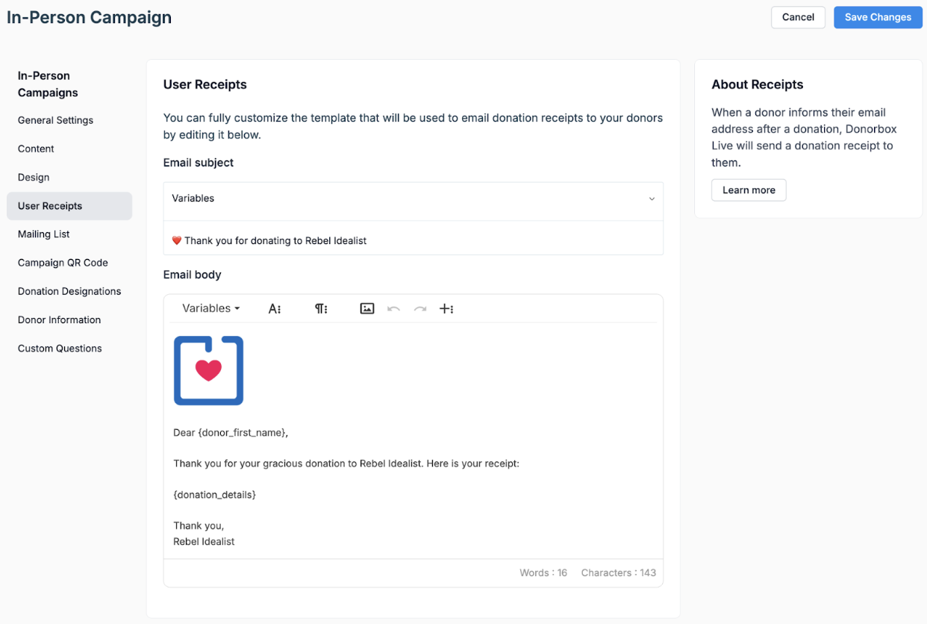Select User Receipts in sidebar
Screen dimensions: 927x624
69,206
